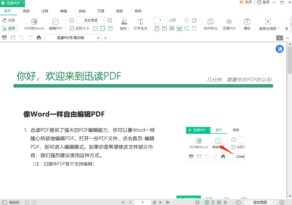Activate the Select (选择) tool
This screenshot has width=292, height=205.
(9, 28)
